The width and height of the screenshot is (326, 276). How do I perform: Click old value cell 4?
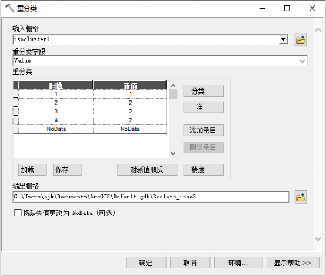pyautogui.click(x=56, y=120)
